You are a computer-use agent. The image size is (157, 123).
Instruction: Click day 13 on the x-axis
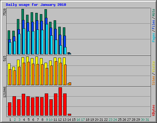(64, 120)
